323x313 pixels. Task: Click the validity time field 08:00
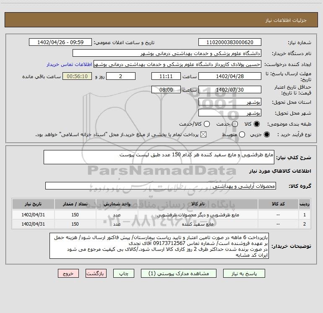pos(166,89)
